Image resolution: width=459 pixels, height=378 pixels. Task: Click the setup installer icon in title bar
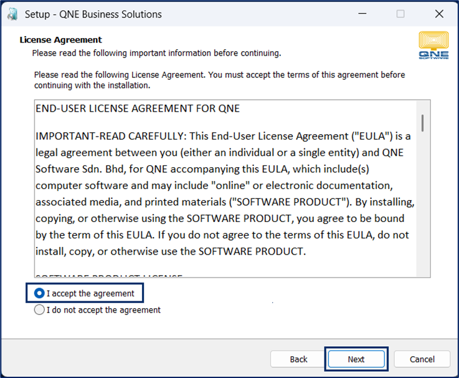(12, 14)
